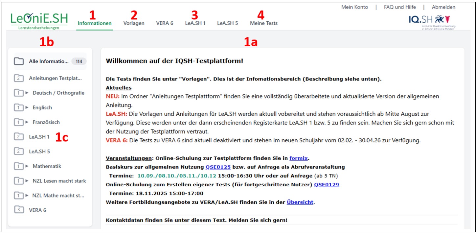The width and height of the screenshot is (476, 233).
Task: Select the Alle Informationen folder icon
Action: tap(19, 61)
